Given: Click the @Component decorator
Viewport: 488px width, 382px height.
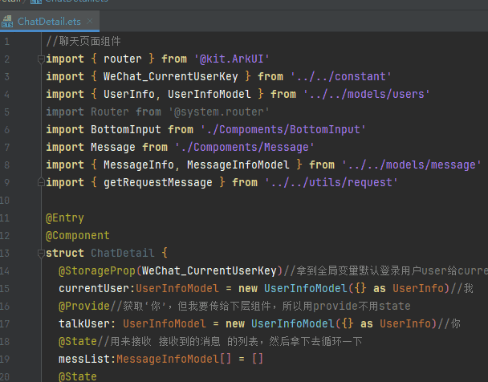Looking at the screenshot, I should pos(78,236).
